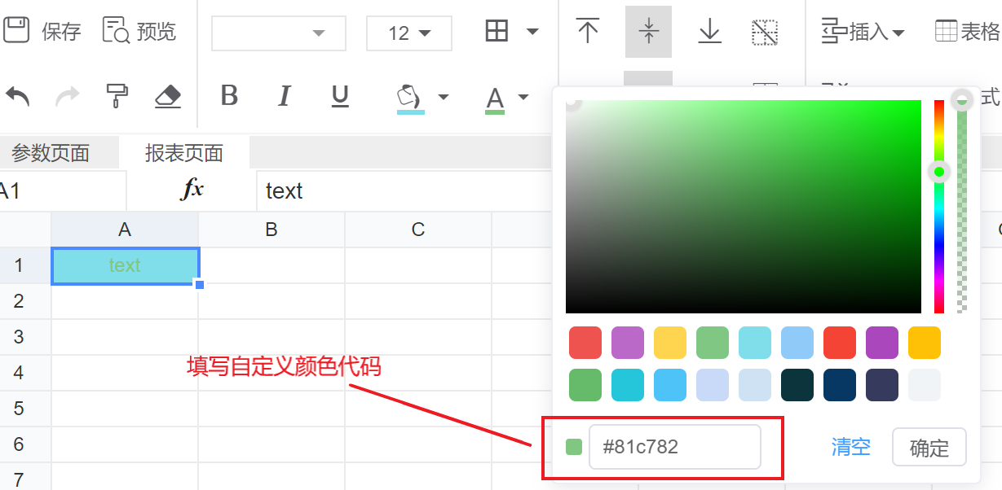
Task: Pick the light green swatch in first row
Action: (713, 343)
